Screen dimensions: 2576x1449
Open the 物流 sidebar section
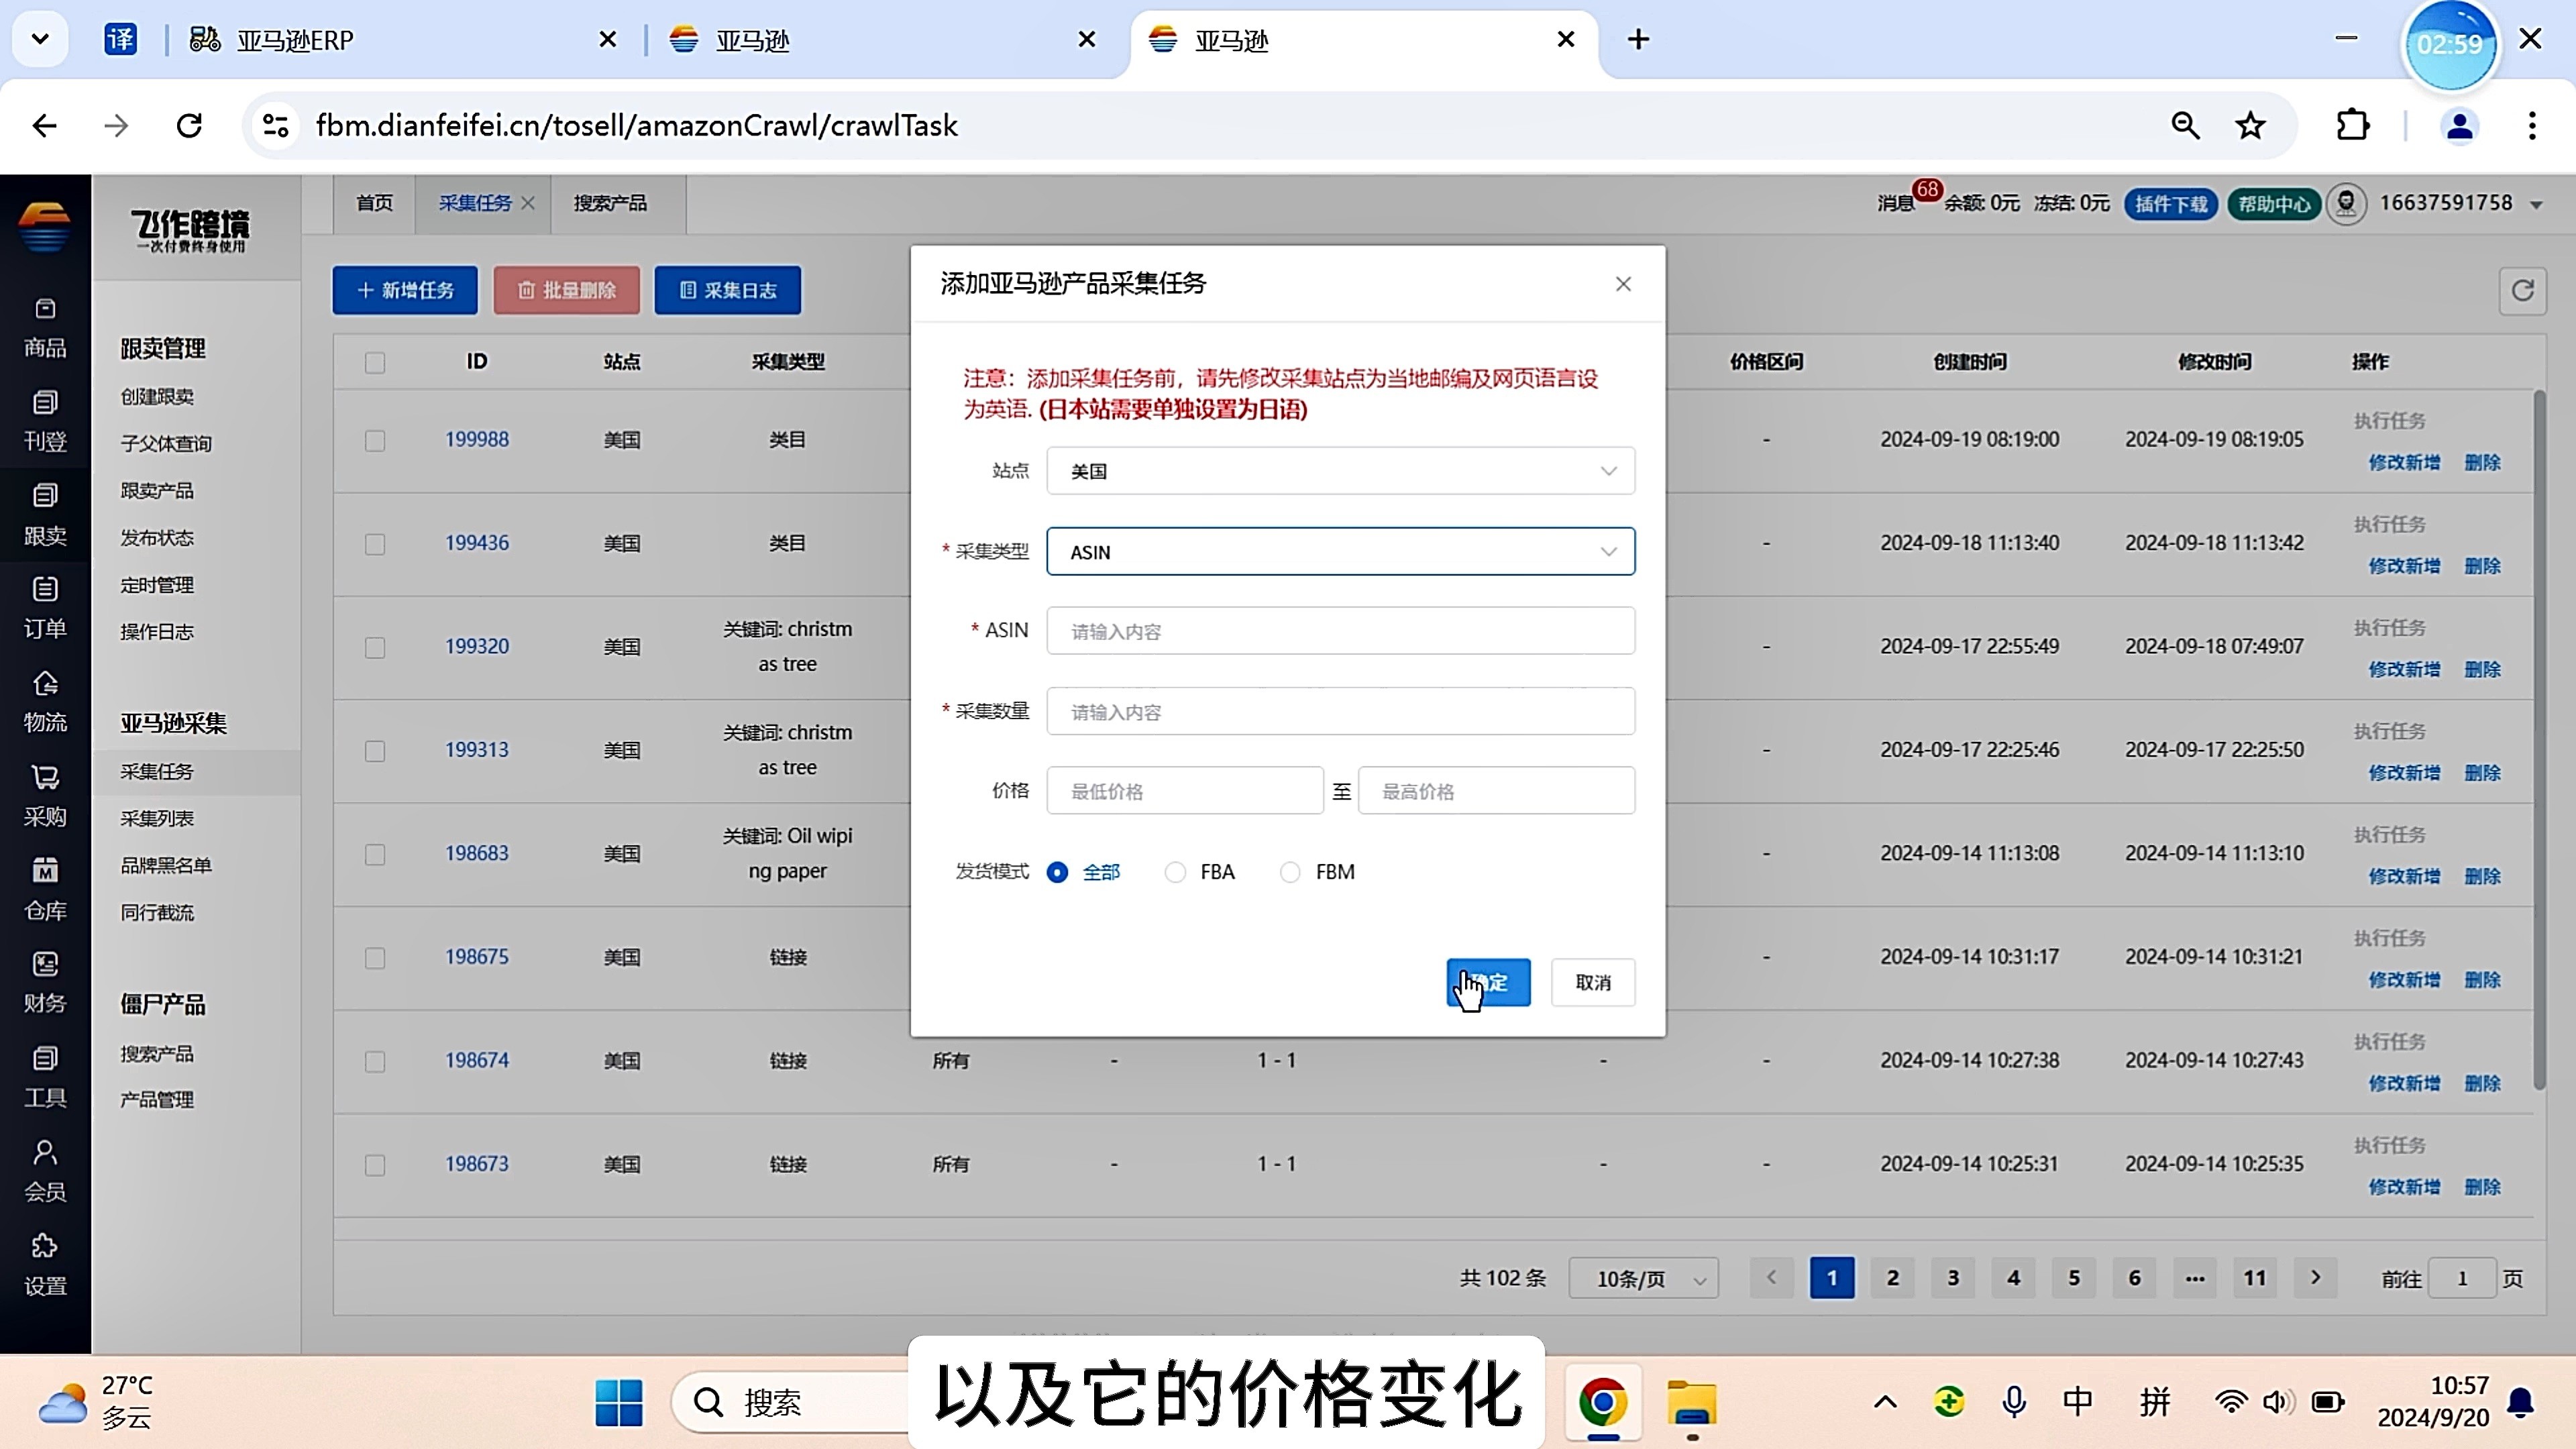pyautogui.click(x=45, y=703)
